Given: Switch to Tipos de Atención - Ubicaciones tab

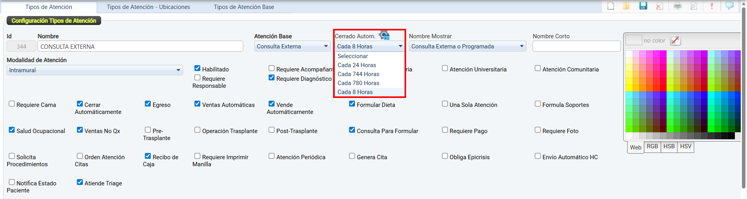Looking at the screenshot, I should pos(148,7).
